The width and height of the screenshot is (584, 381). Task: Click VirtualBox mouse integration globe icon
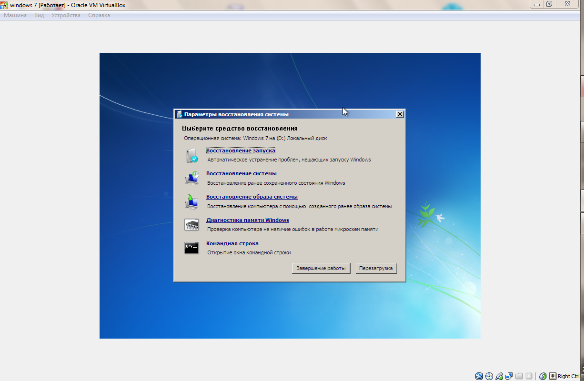coord(543,376)
